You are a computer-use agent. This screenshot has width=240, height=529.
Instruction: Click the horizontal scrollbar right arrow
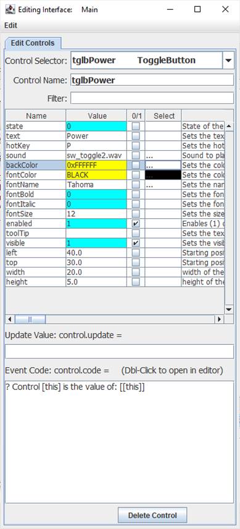tap(220, 319)
